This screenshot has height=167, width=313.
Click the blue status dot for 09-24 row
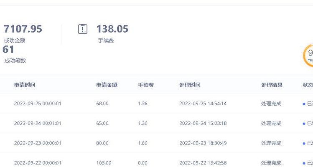tap(304, 124)
